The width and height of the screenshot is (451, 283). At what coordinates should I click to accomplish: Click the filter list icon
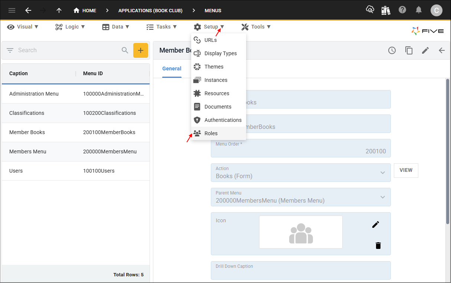coord(10,50)
